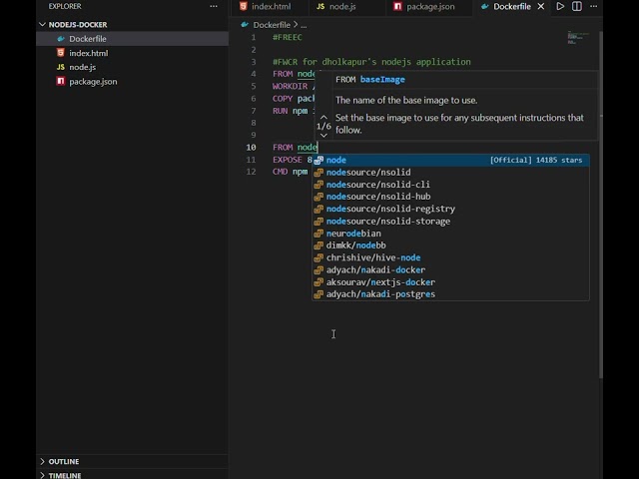639x479 pixels.
Task: Show previous signature with the up chevron
Action: point(323,118)
